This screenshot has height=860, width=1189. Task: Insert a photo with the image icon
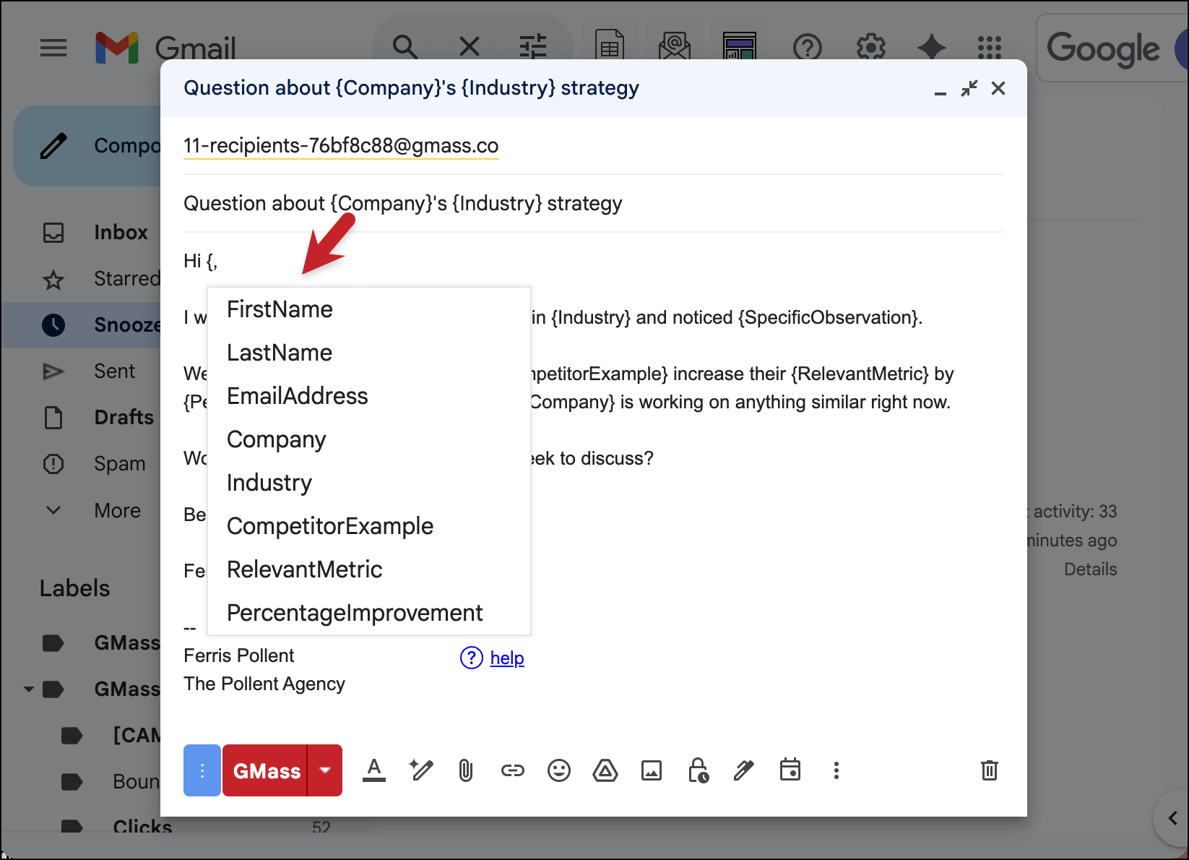652,770
